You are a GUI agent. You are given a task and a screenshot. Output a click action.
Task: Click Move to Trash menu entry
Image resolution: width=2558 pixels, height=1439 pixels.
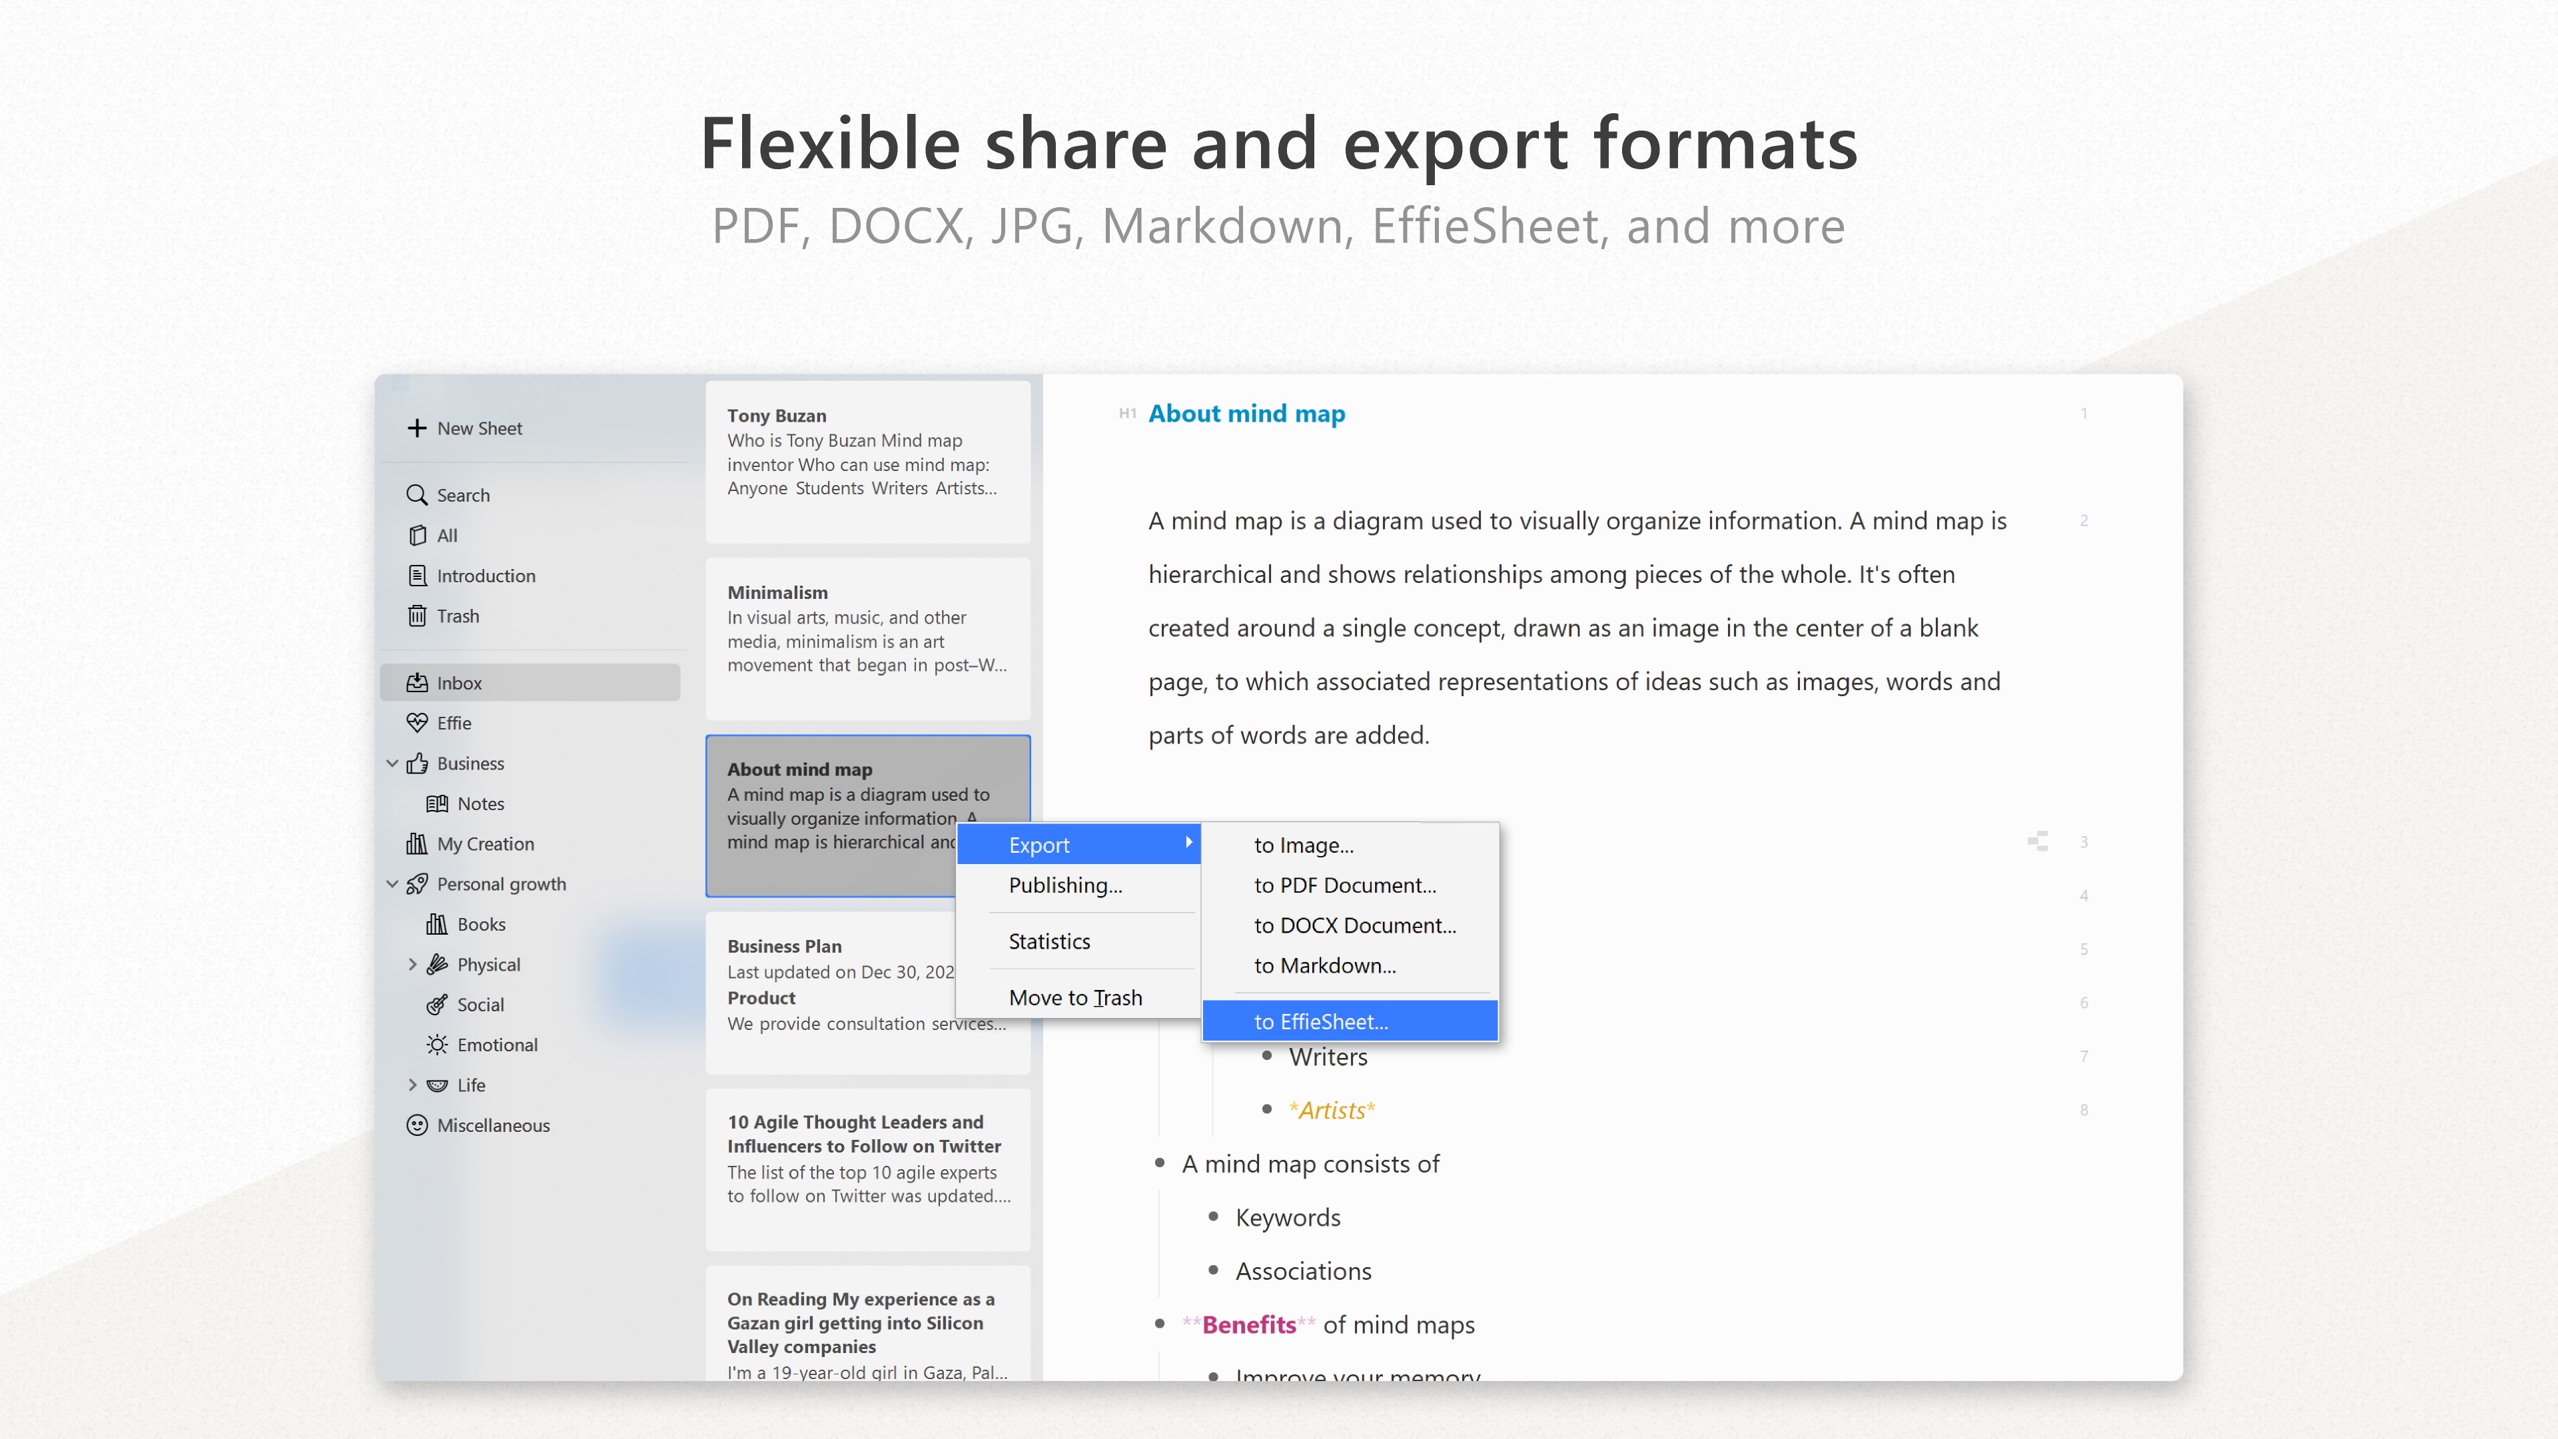tap(1074, 997)
